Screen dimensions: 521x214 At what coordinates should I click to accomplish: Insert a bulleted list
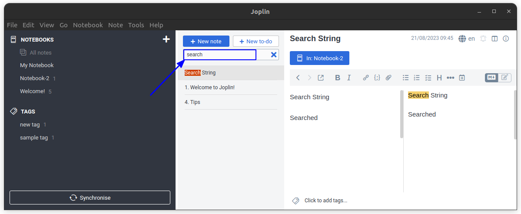pos(405,78)
